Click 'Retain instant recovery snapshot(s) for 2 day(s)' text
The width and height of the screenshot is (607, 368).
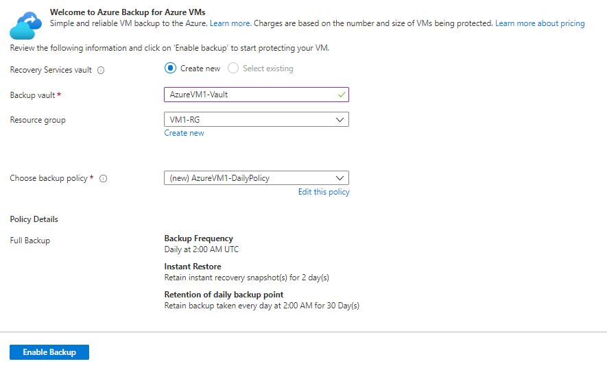pos(247,278)
